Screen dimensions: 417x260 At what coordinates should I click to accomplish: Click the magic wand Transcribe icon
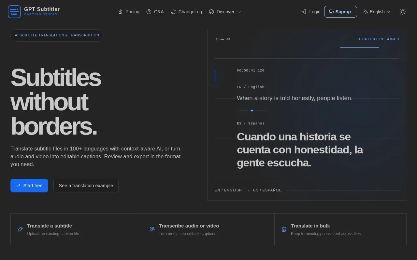152,229
